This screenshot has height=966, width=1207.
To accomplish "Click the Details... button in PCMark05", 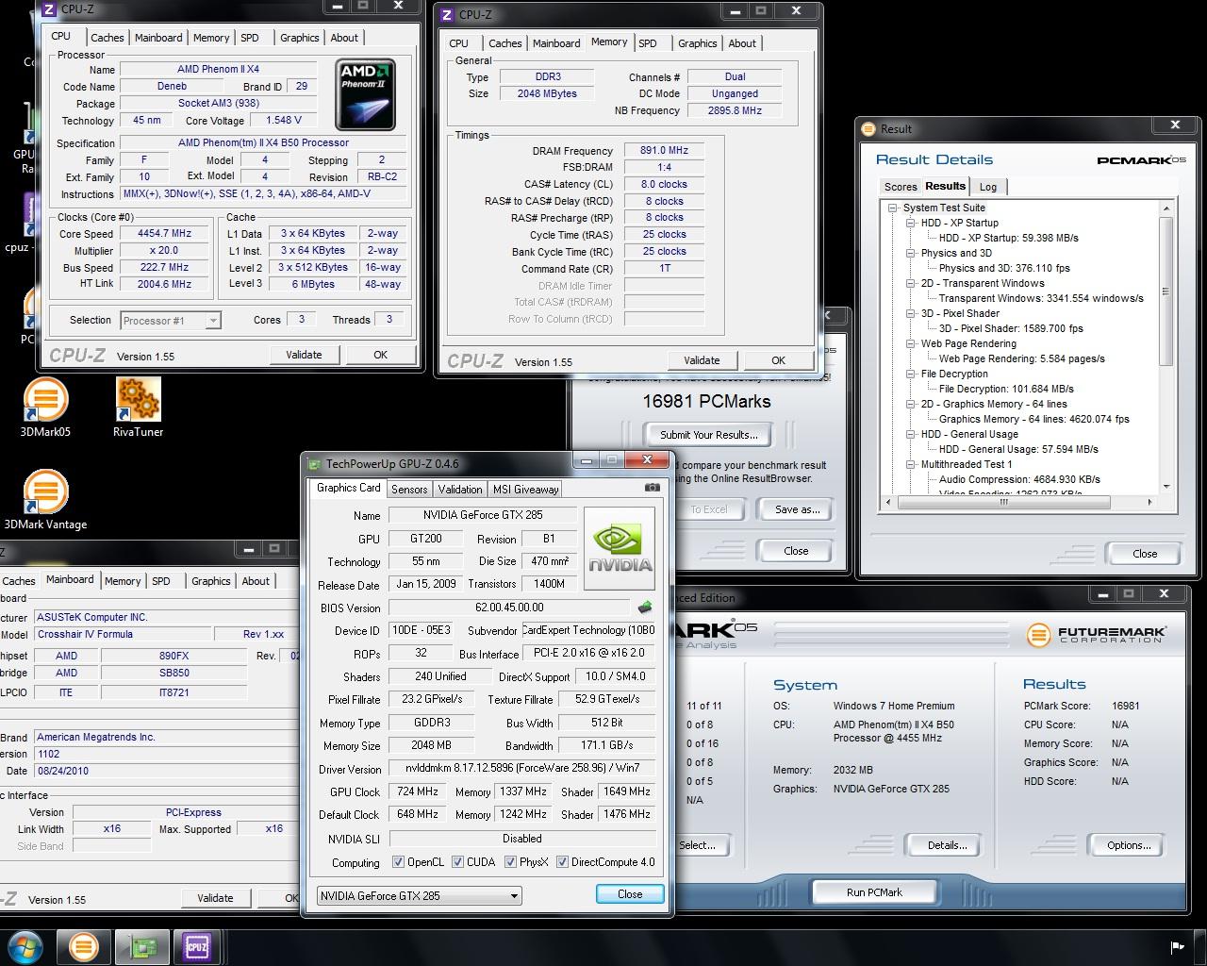I will click(947, 845).
